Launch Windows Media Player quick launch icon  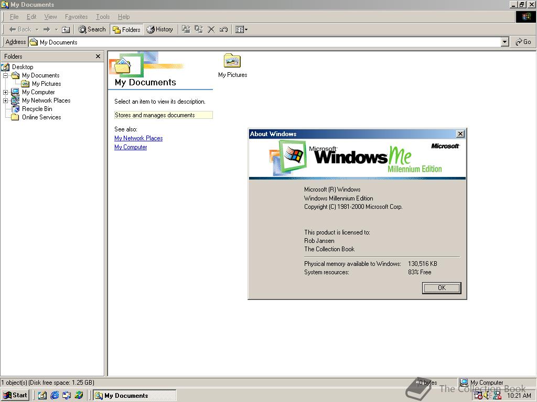click(x=79, y=396)
